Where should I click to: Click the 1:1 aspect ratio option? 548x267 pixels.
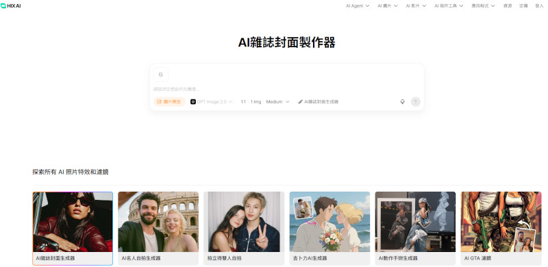click(x=243, y=102)
